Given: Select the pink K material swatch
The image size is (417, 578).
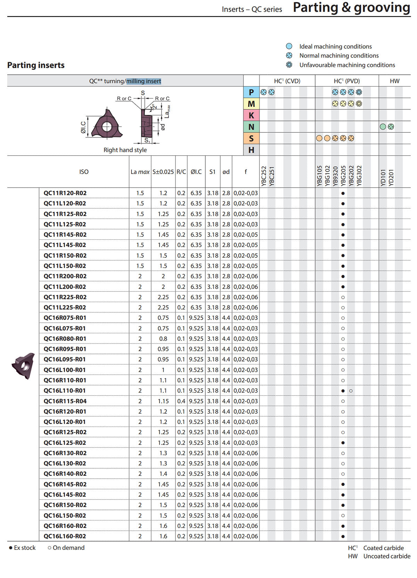Looking at the screenshot, I should pos(251,115).
